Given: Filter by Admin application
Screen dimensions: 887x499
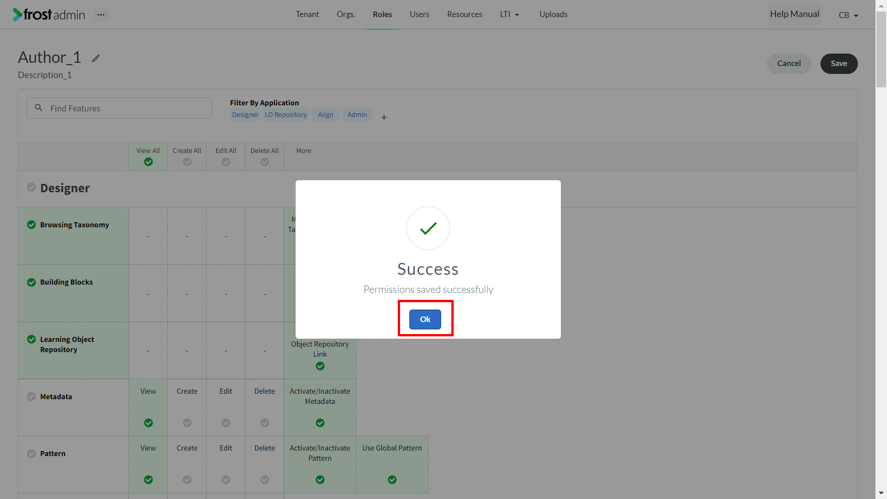Looking at the screenshot, I should pyautogui.click(x=357, y=115).
